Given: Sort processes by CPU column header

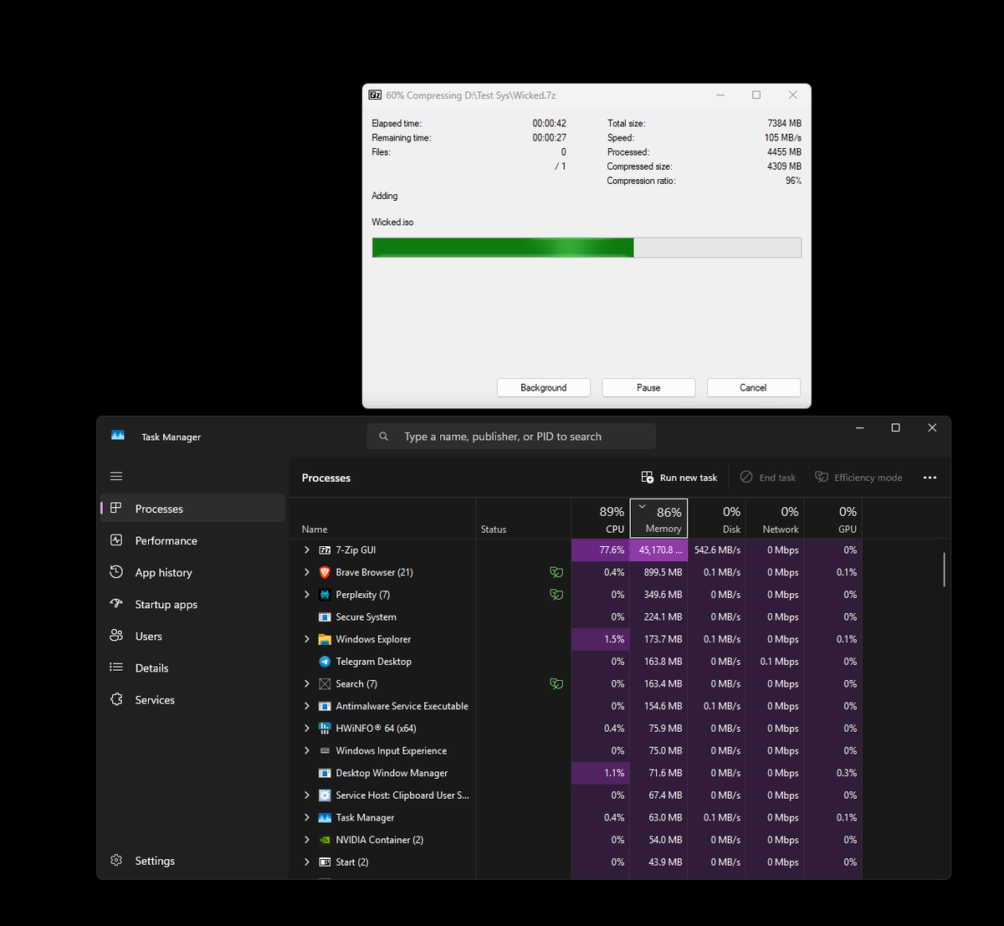Looking at the screenshot, I should (600, 519).
